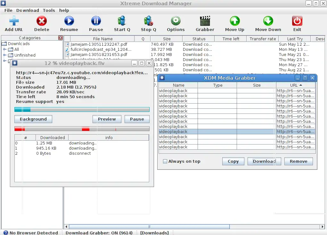
Task: Select segment row 0 with 1.25 MB
Action: [x=82, y=143]
